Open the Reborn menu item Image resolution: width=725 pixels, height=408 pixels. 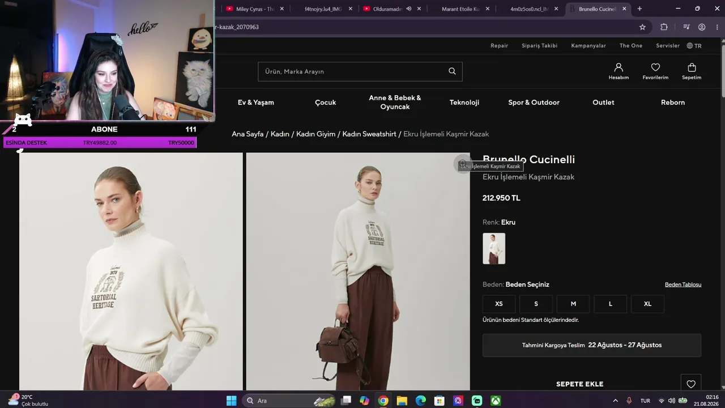[x=673, y=103]
